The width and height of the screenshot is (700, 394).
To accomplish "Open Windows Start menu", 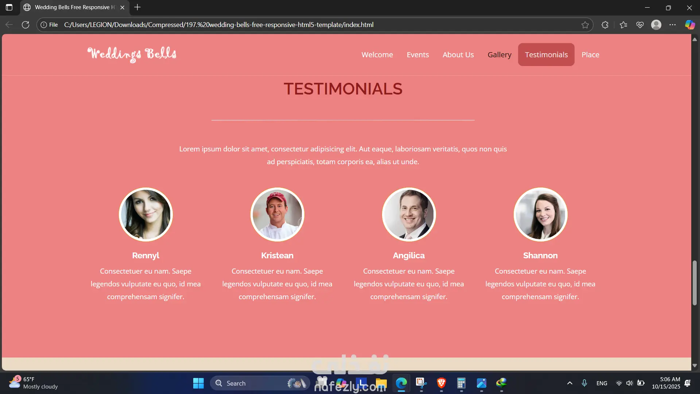I will tap(198, 383).
